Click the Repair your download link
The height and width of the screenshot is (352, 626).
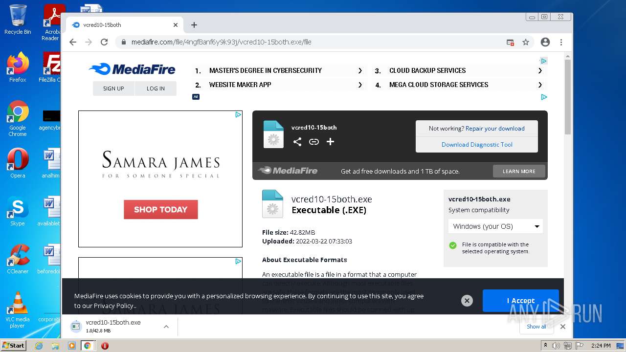(x=495, y=129)
